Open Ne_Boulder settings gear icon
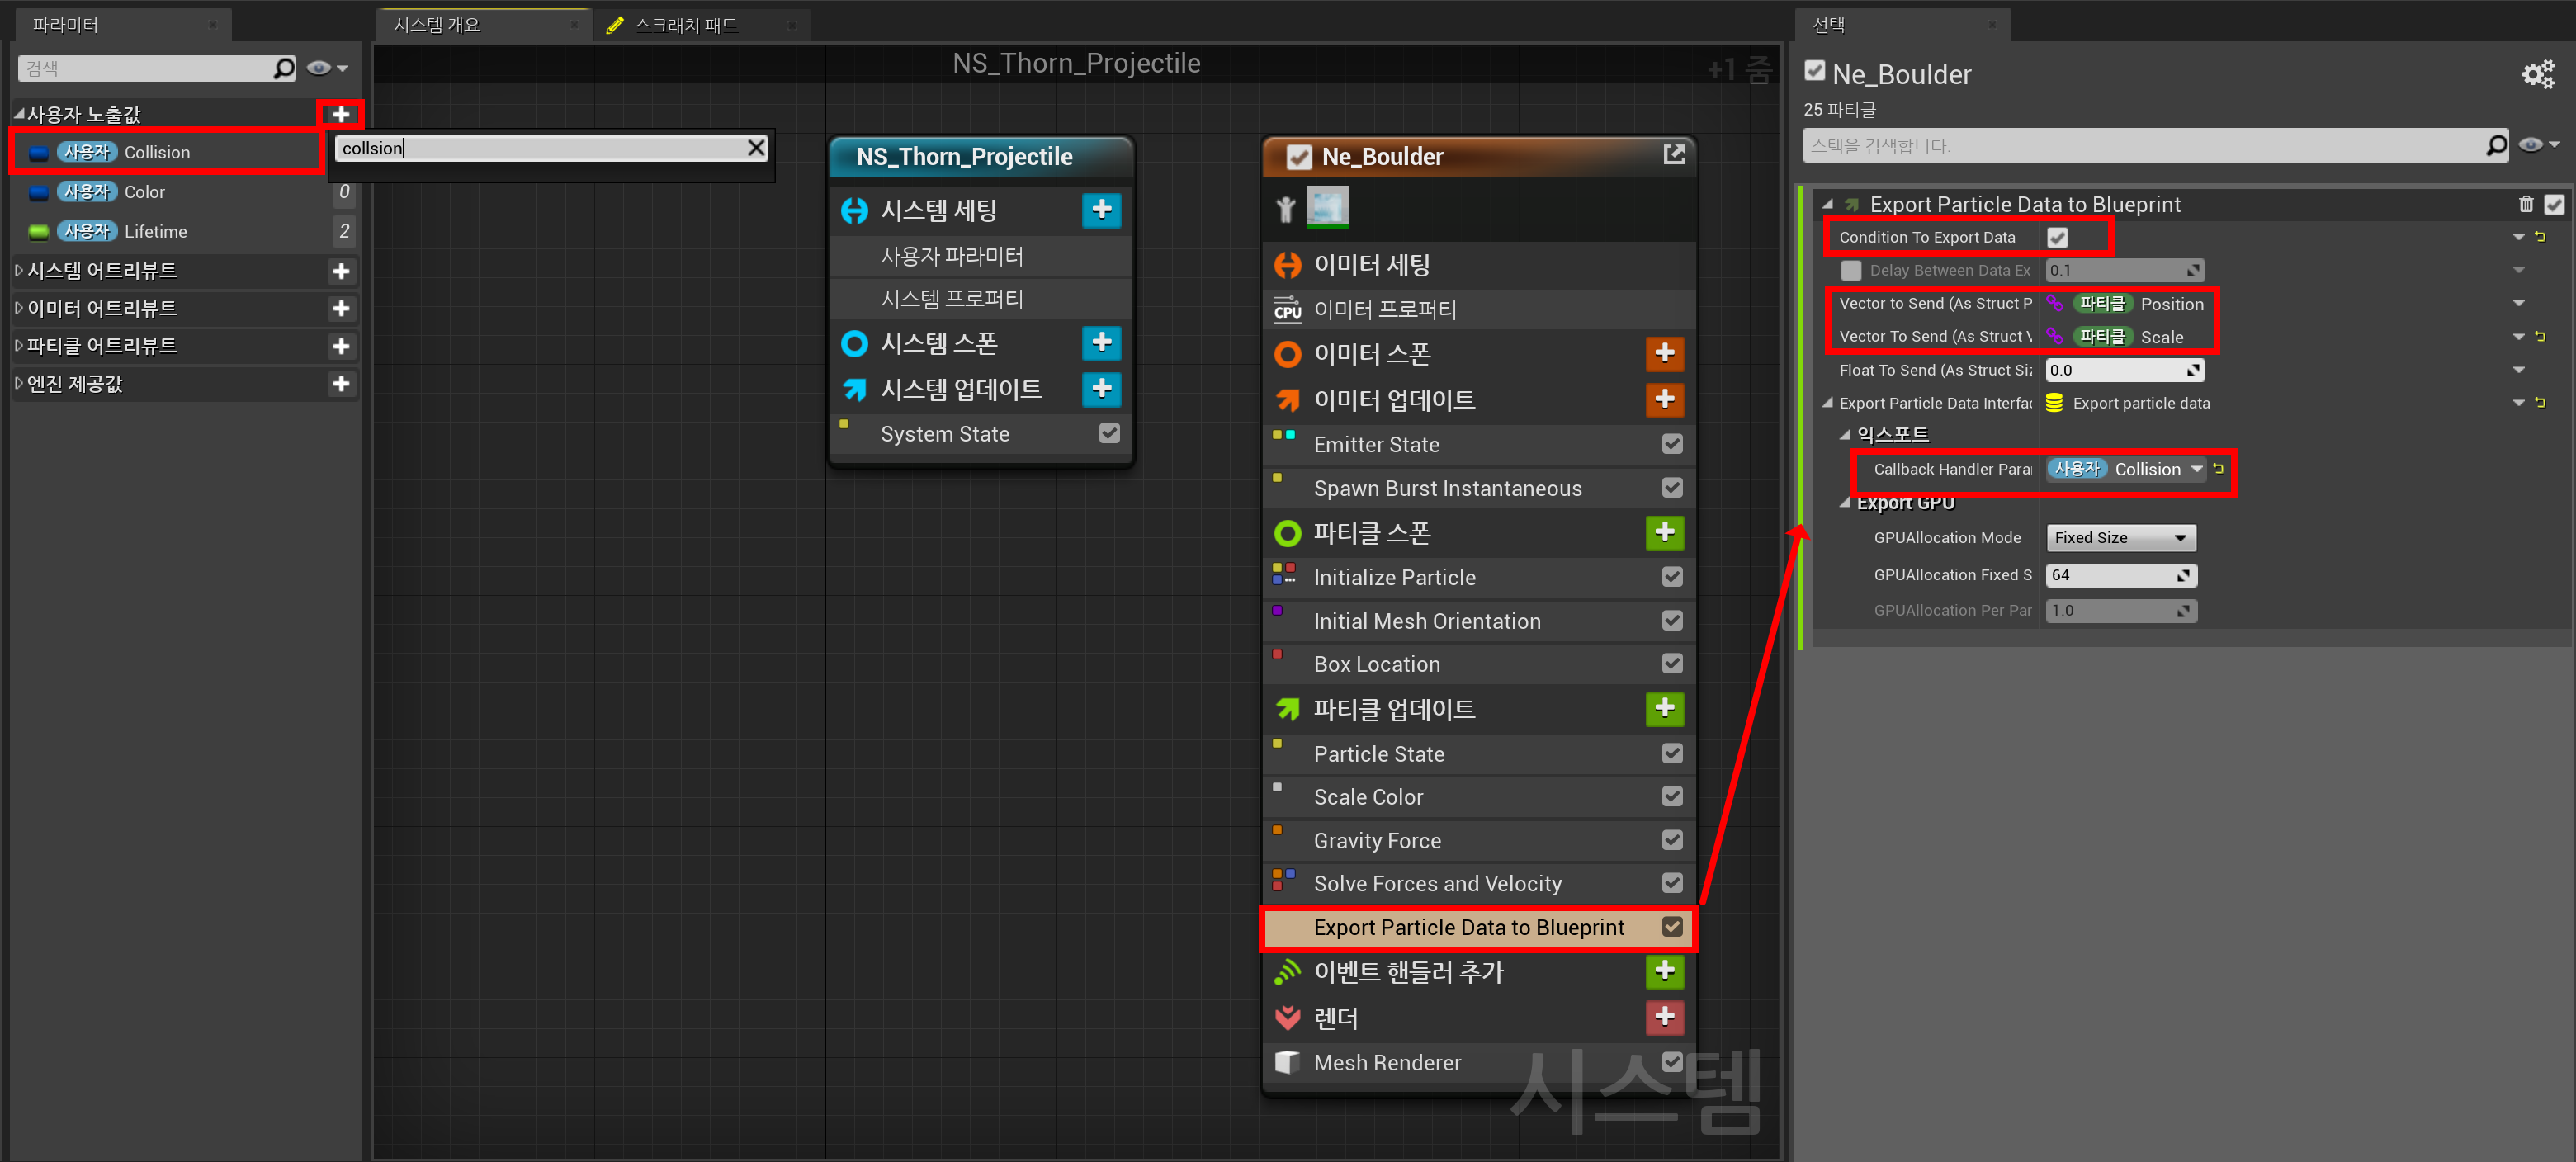Screen dimensions: 2576x1162 (2538, 75)
